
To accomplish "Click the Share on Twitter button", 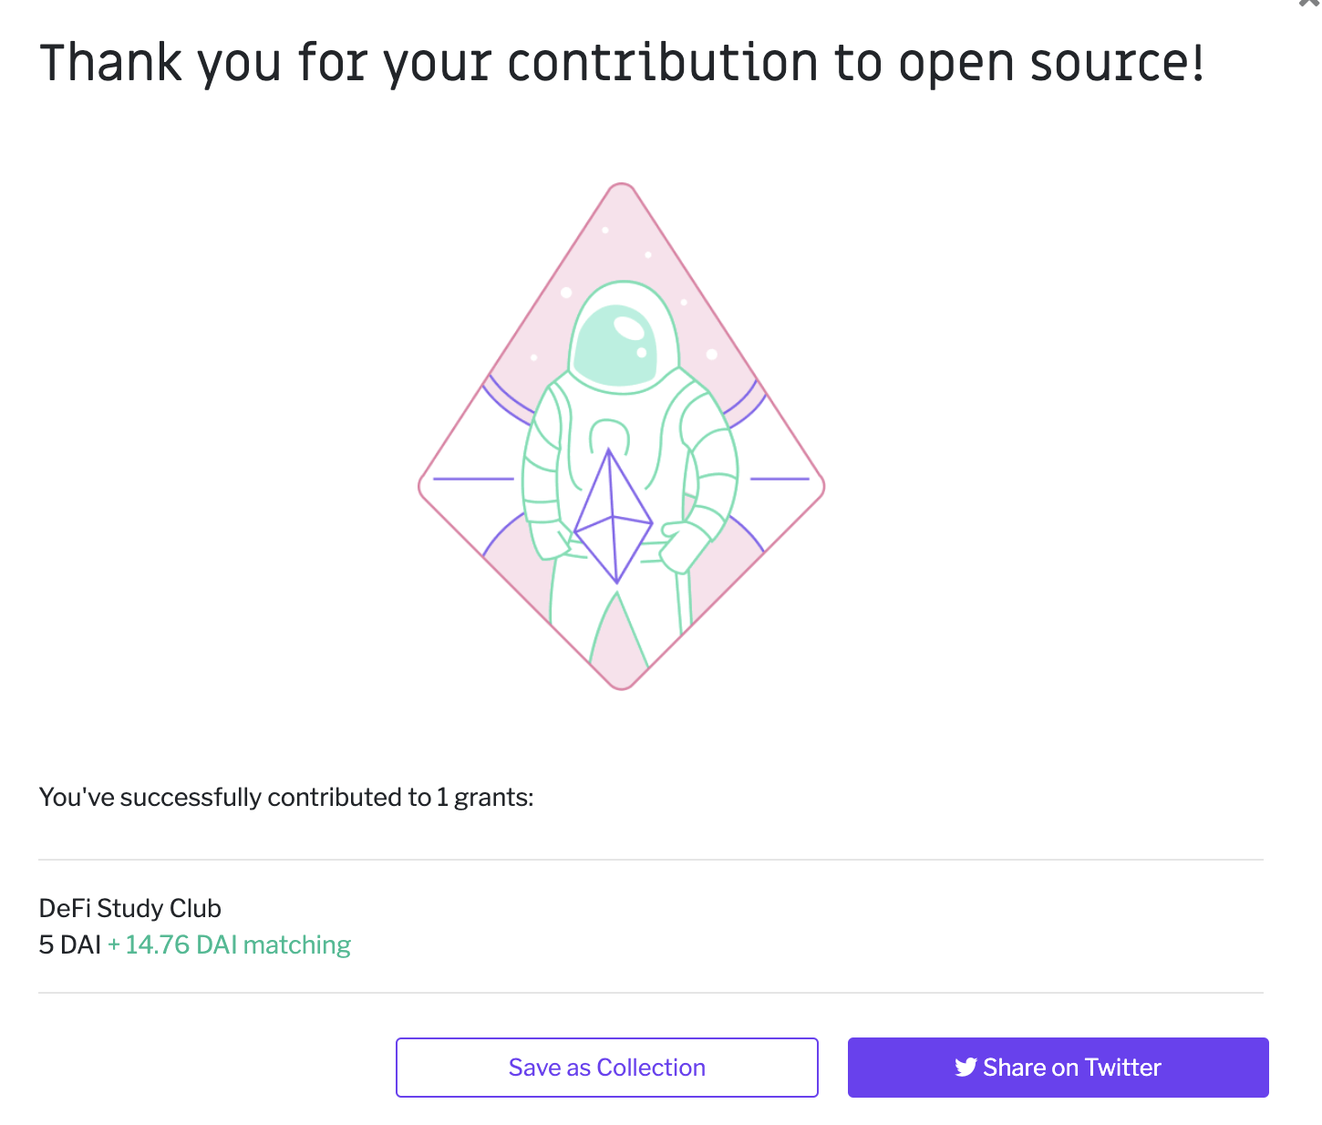I will [1058, 1068].
